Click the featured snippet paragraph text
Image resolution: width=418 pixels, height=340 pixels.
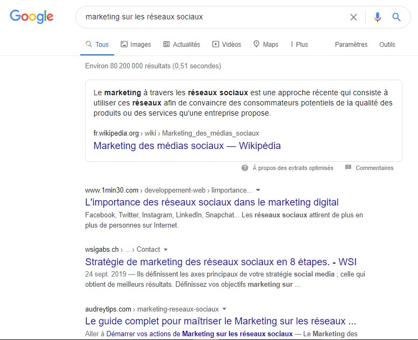tap(243, 103)
